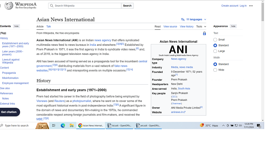Image resolution: width=275 pixels, height=154 pixels.
Task: Open the View history tab
Action: tap(187, 26)
